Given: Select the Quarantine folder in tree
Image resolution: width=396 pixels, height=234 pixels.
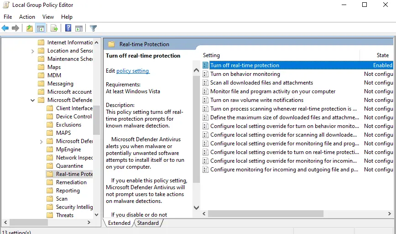Looking at the screenshot, I should pos(69,166).
